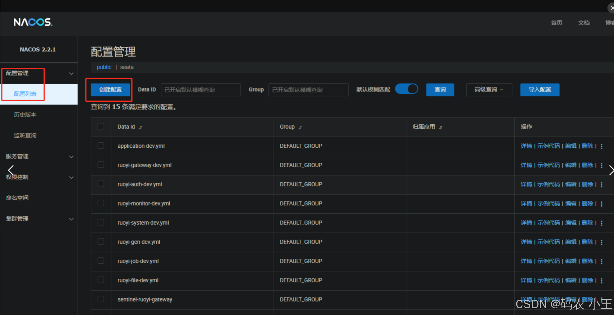Open more actions for ruoyi-gen-dev.yml
Image resolution: width=614 pixels, height=315 pixels.
coord(601,242)
